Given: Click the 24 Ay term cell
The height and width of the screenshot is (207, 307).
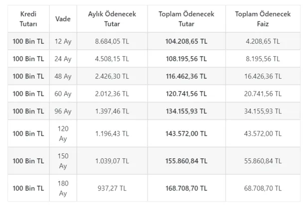Looking at the screenshot, I should [x=63, y=59].
